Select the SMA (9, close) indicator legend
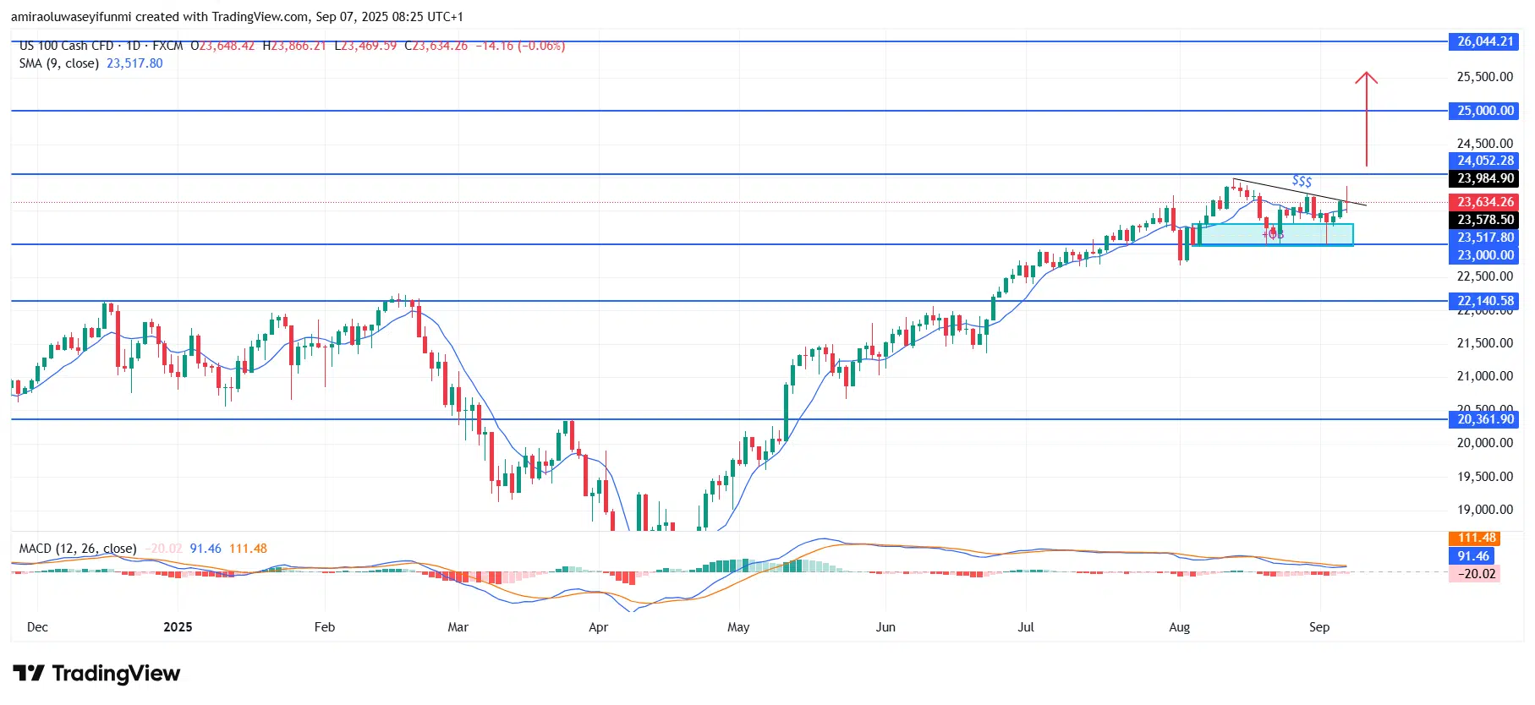Image resolution: width=1535 pixels, height=705 pixels. click(59, 63)
